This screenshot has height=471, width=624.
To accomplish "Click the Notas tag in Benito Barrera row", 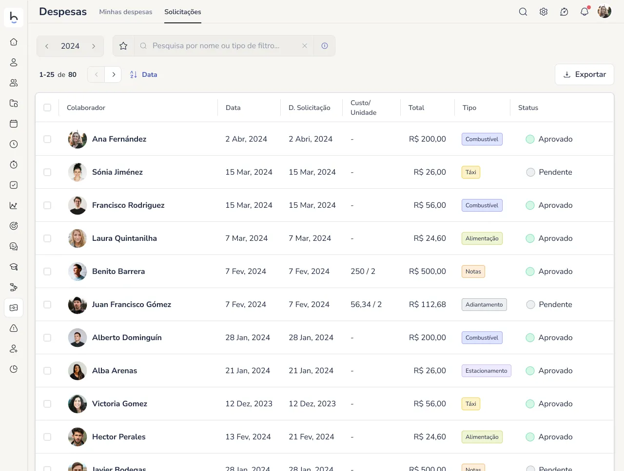I will [473, 272].
